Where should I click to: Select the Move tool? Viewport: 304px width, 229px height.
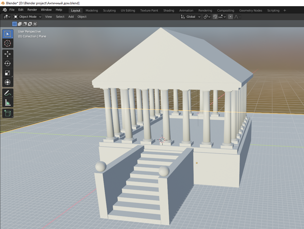(8, 54)
